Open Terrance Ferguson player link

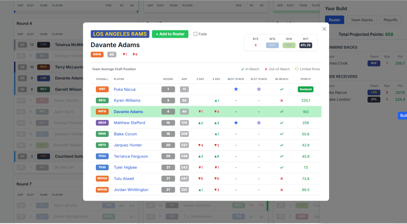coord(131,156)
